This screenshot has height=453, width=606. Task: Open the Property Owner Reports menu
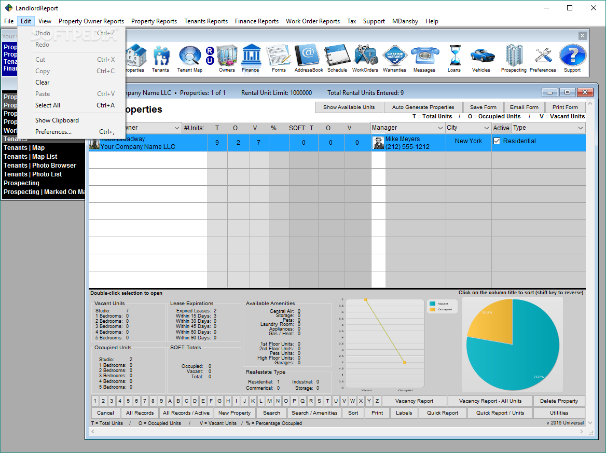pyautogui.click(x=91, y=21)
